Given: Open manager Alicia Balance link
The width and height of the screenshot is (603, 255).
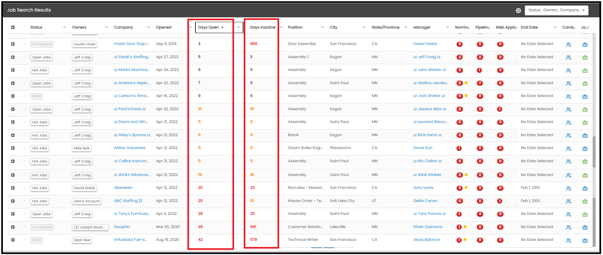Looking at the screenshot, I should pyautogui.click(x=427, y=240).
